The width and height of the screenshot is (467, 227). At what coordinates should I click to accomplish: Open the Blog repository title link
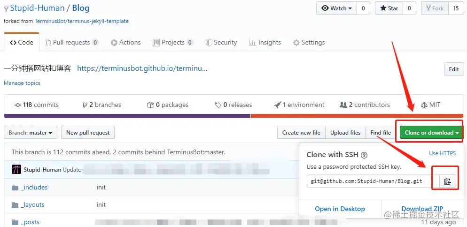pos(81,8)
